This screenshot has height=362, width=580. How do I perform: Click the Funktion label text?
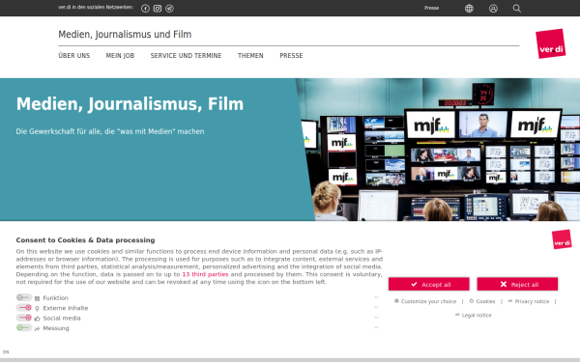(x=56, y=298)
